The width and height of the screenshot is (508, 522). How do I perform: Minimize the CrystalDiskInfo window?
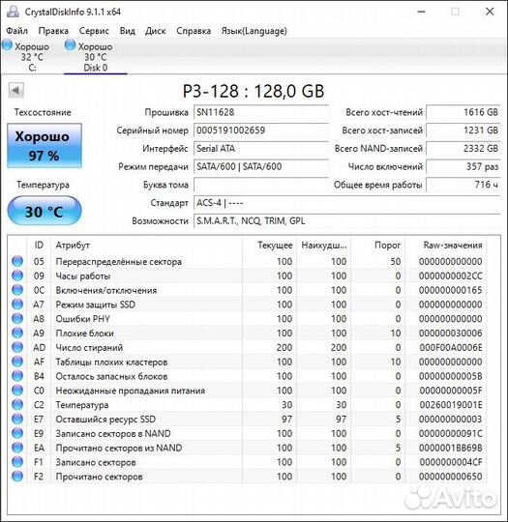pos(421,12)
